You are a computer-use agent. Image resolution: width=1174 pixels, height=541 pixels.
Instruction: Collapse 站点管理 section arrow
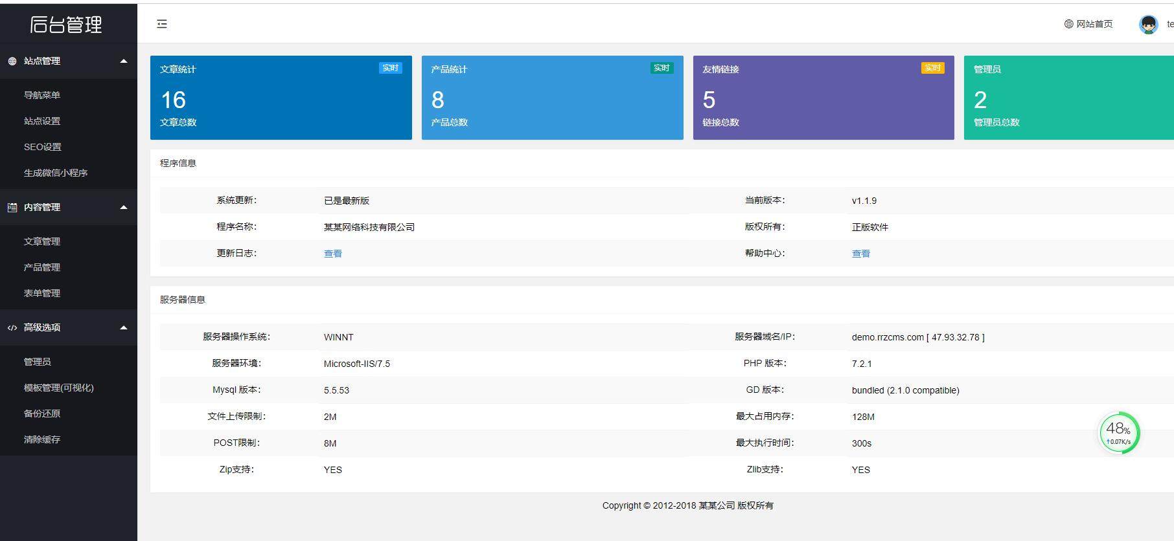pos(123,61)
